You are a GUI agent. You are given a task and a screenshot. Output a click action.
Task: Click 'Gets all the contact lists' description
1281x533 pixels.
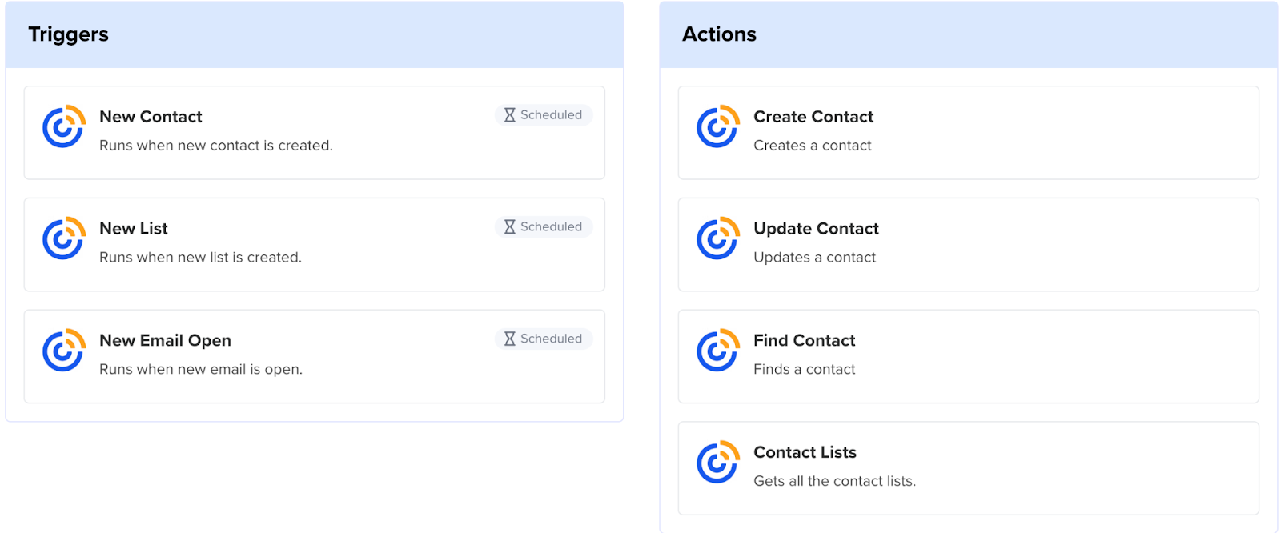[834, 481]
